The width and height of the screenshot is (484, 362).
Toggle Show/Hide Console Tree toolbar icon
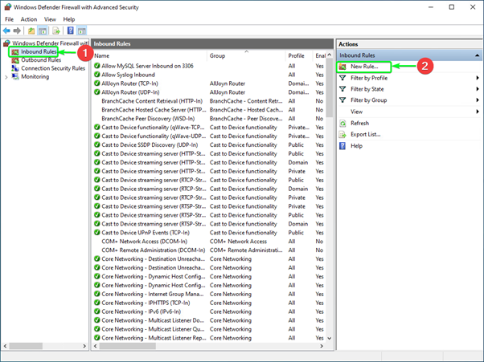click(x=43, y=31)
